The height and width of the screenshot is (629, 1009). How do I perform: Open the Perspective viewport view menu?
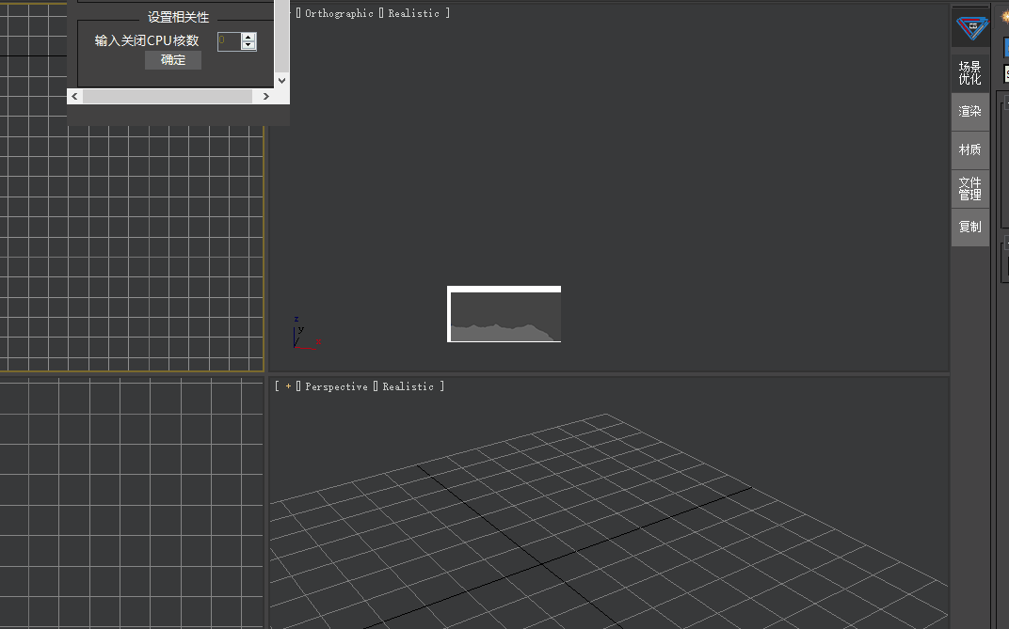point(336,386)
